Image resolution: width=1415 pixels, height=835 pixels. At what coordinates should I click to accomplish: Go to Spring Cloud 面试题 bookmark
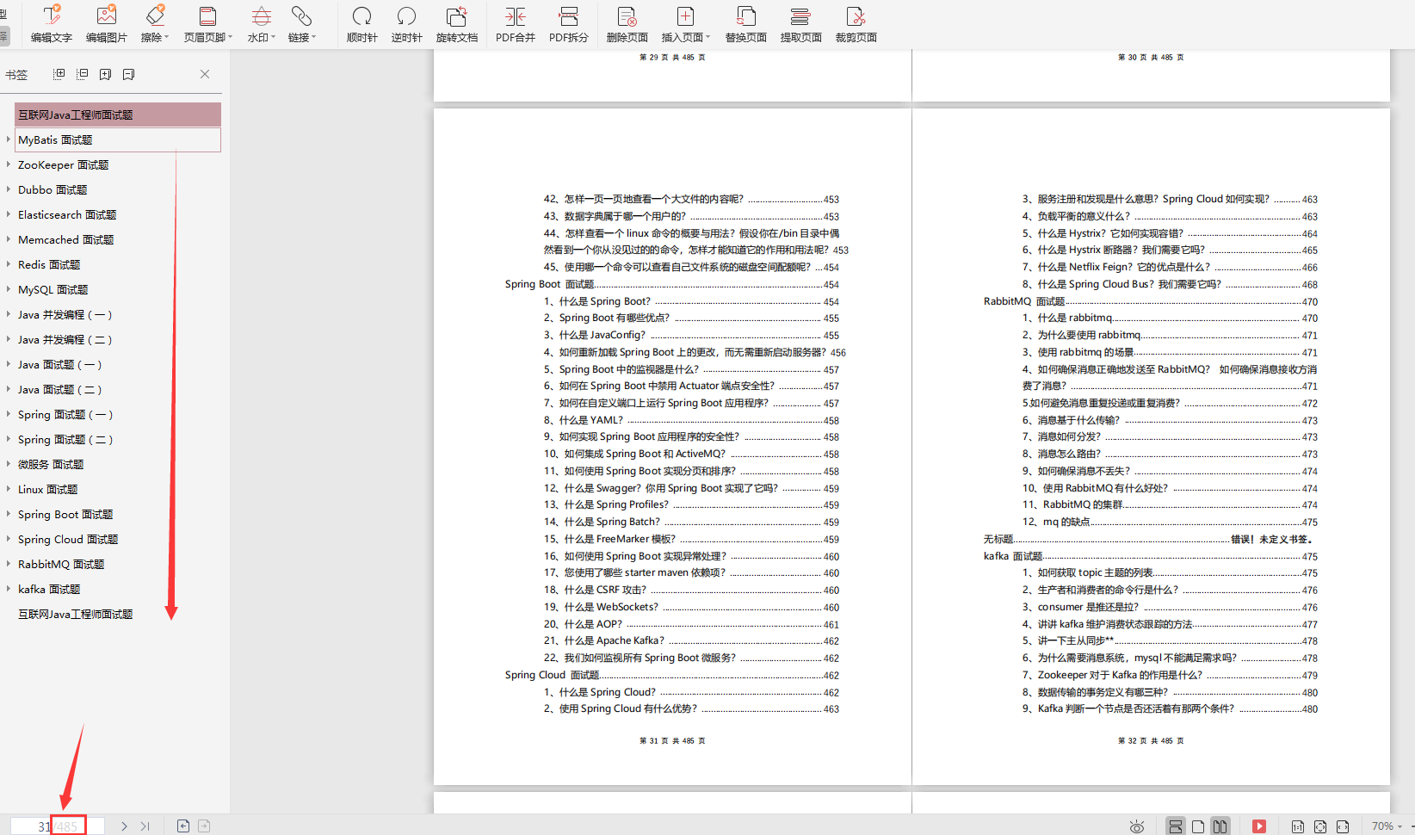tap(68, 539)
